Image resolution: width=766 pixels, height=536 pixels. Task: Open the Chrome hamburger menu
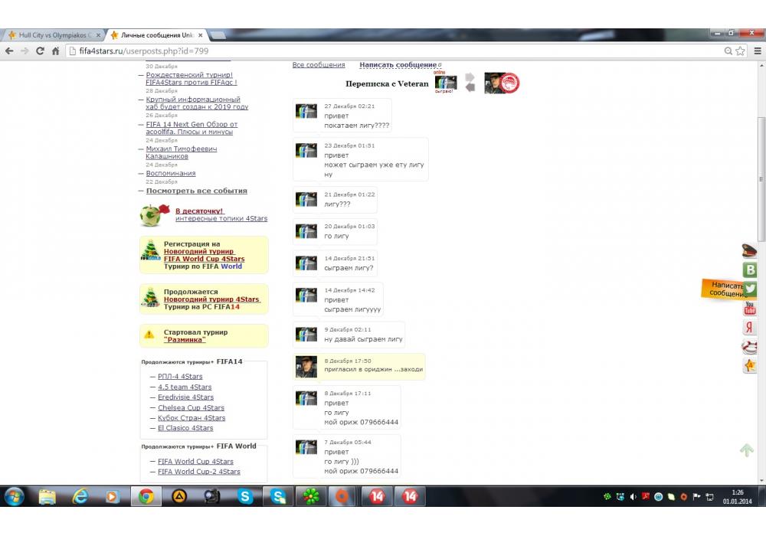click(757, 51)
